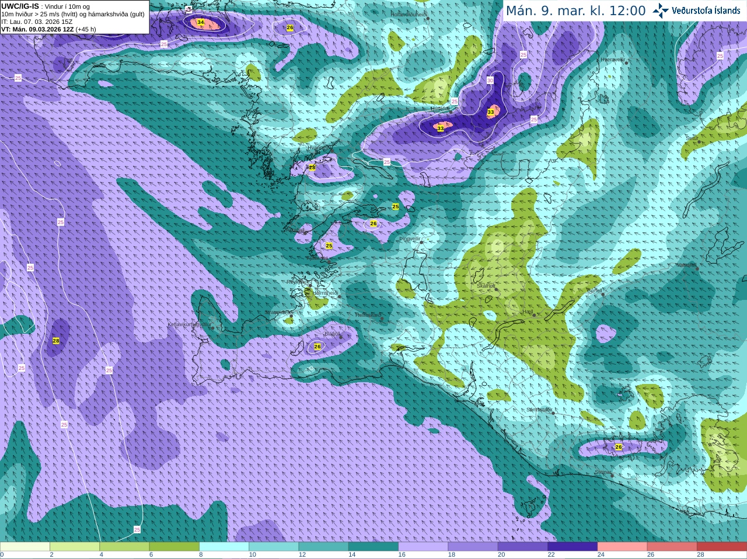Click the gust maximum label 34
This screenshot has width=747, height=559.
click(201, 22)
